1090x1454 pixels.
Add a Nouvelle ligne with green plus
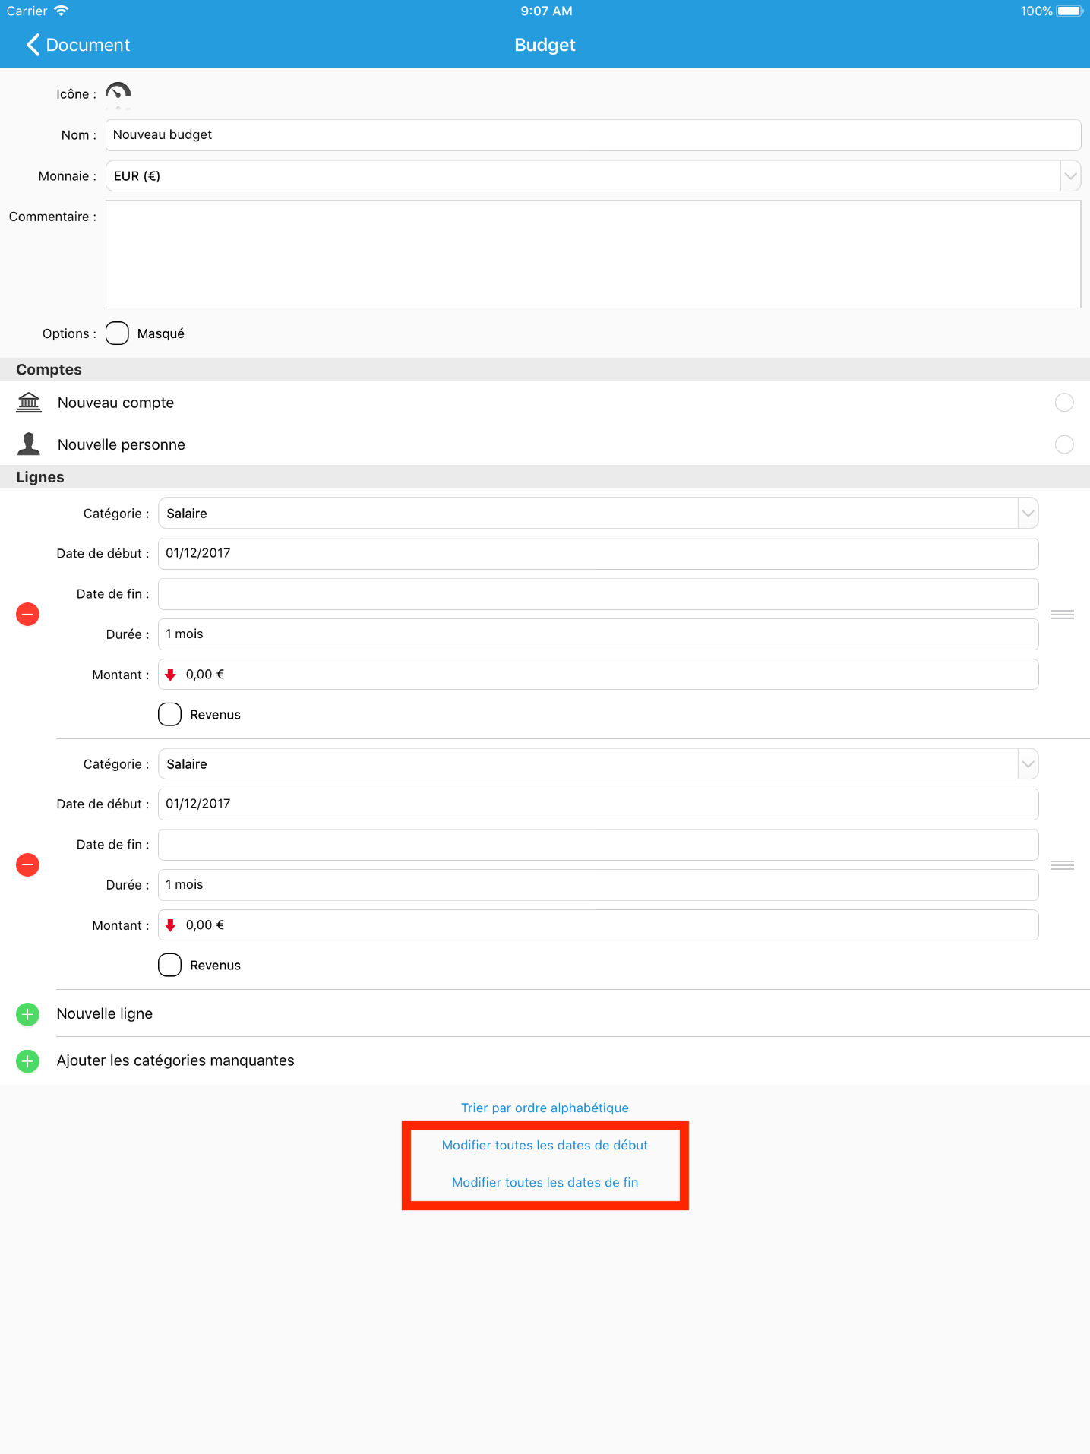click(28, 1013)
